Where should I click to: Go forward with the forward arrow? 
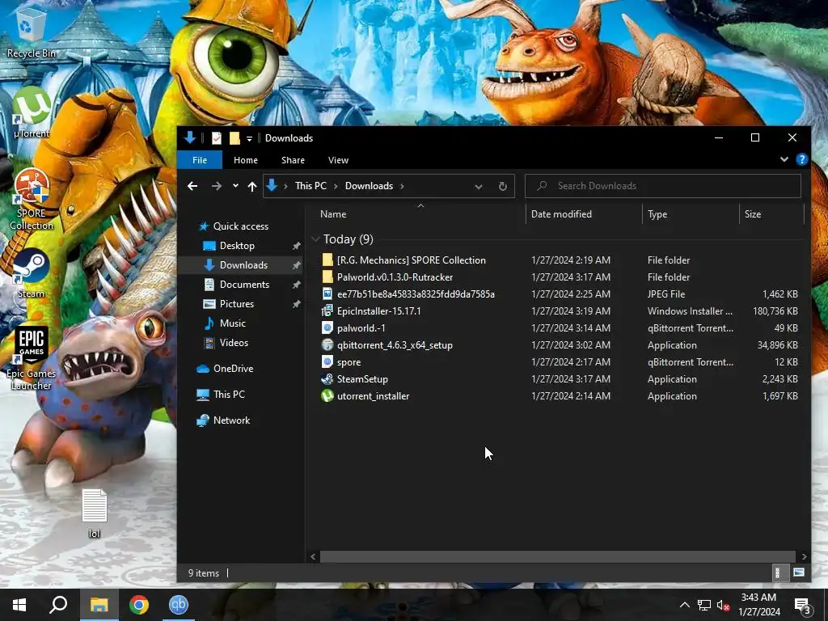(x=217, y=186)
